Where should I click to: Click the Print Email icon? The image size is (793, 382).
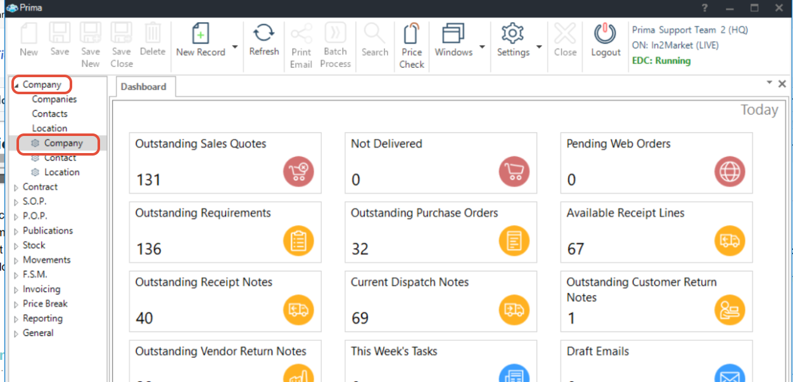point(301,33)
